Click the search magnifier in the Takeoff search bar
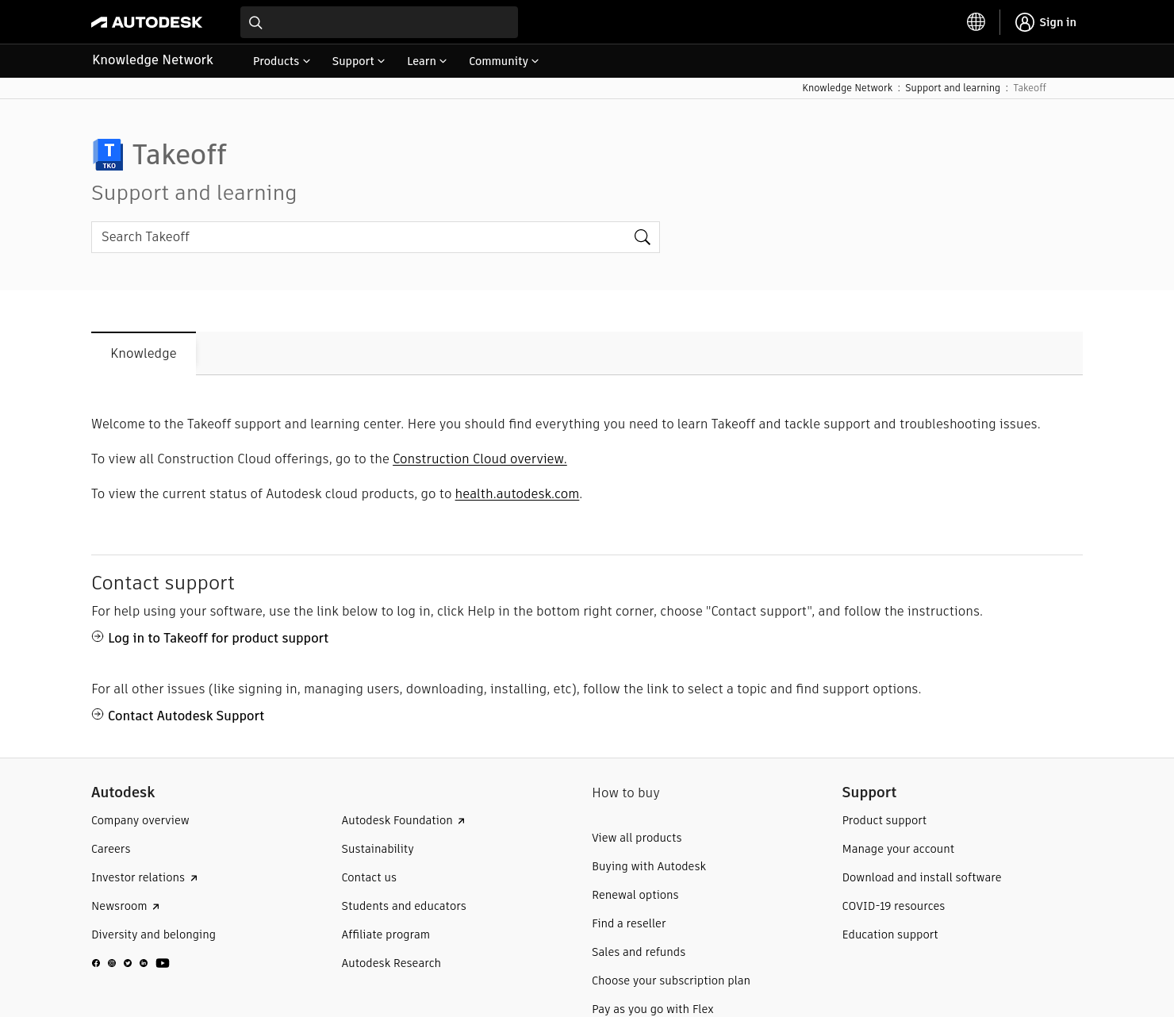This screenshot has width=1174, height=1017. 642,236
